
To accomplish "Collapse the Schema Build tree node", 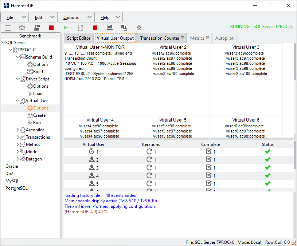I will click(x=18, y=57).
